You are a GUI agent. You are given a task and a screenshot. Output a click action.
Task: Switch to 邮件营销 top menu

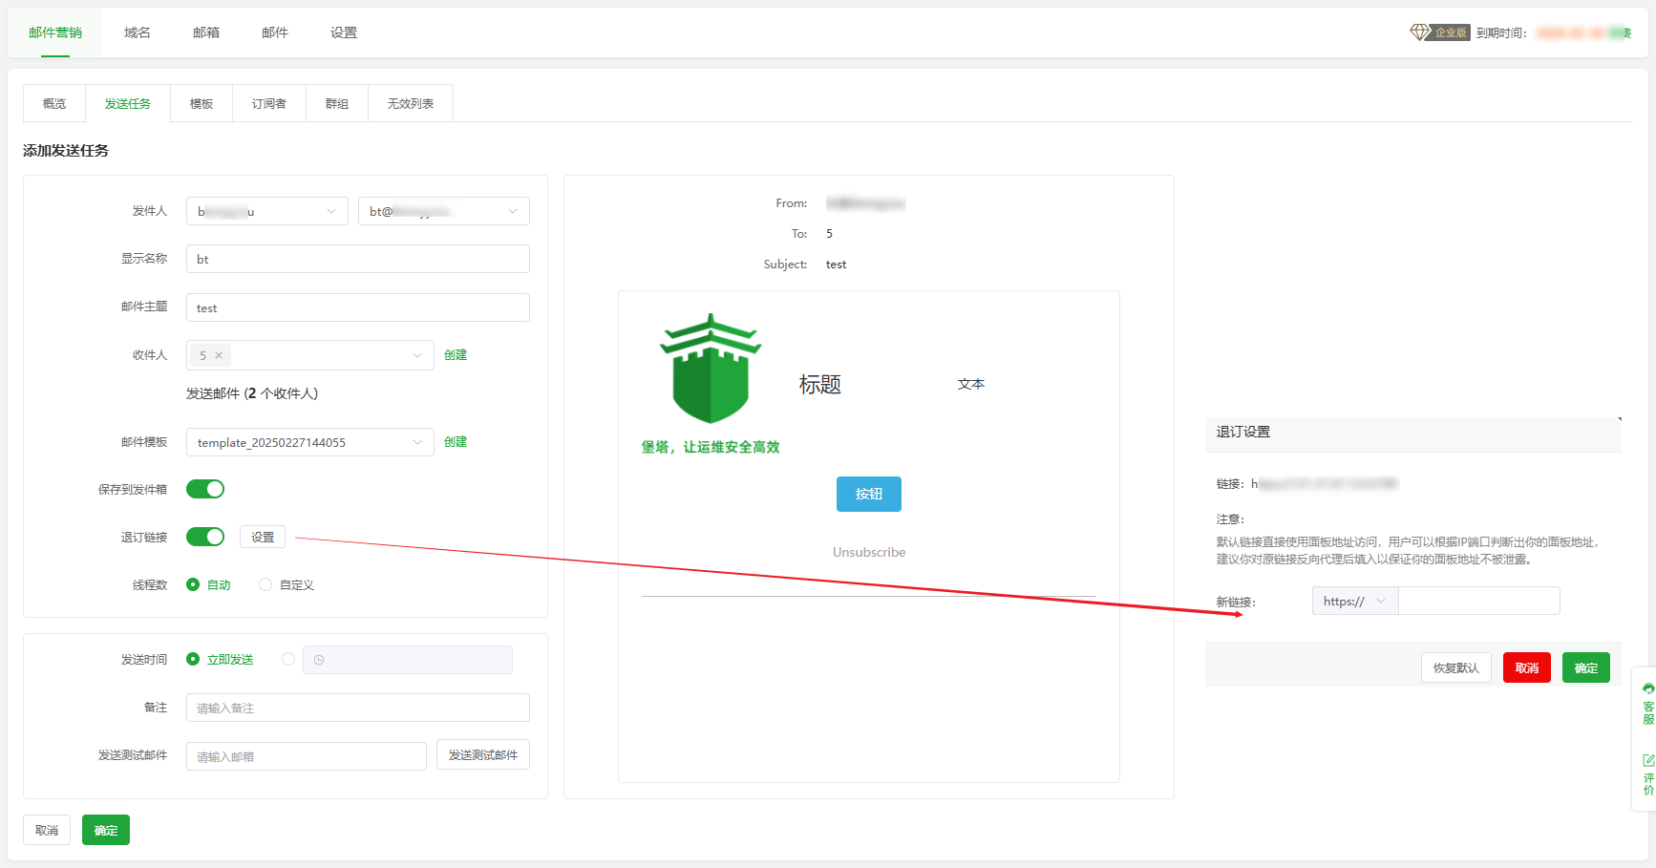(x=55, y=32)
